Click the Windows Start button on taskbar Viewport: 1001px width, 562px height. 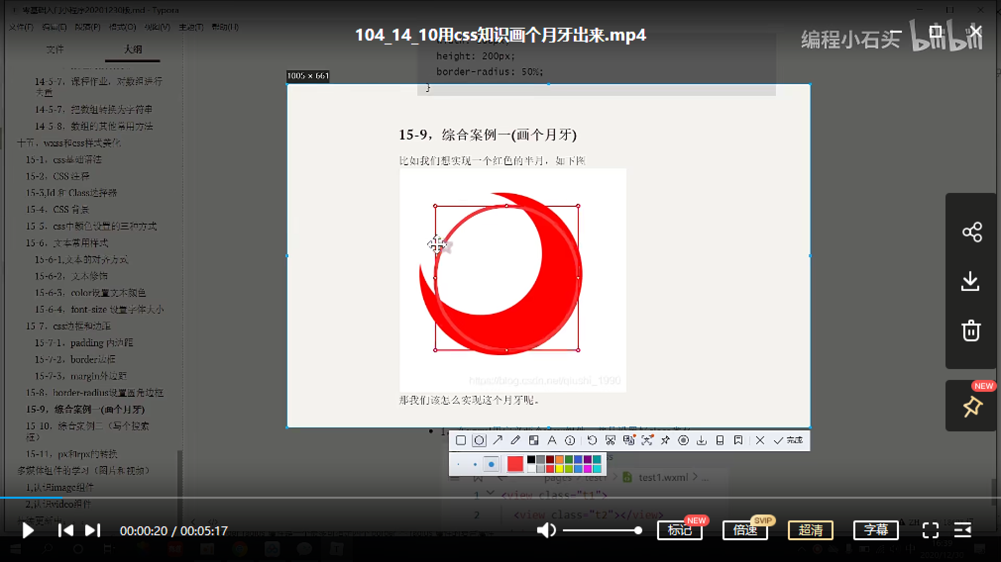coord(15,549)
